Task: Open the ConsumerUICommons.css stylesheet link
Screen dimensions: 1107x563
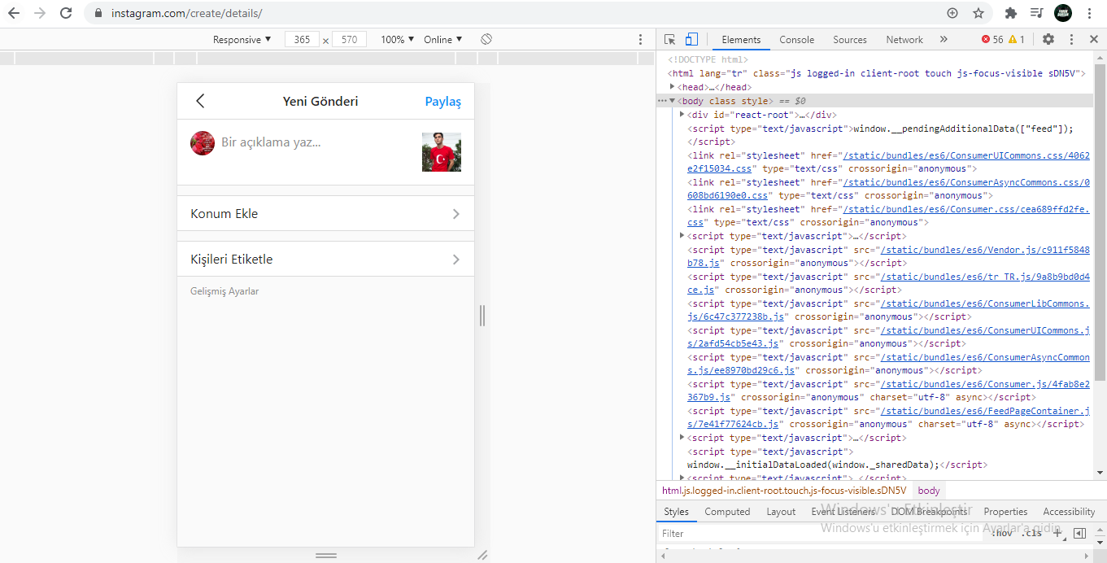Action: point(888,162)
